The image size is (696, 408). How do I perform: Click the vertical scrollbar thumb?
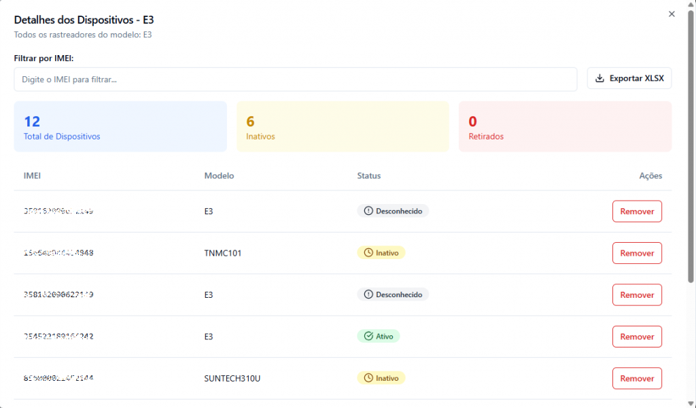coord(691,146)
